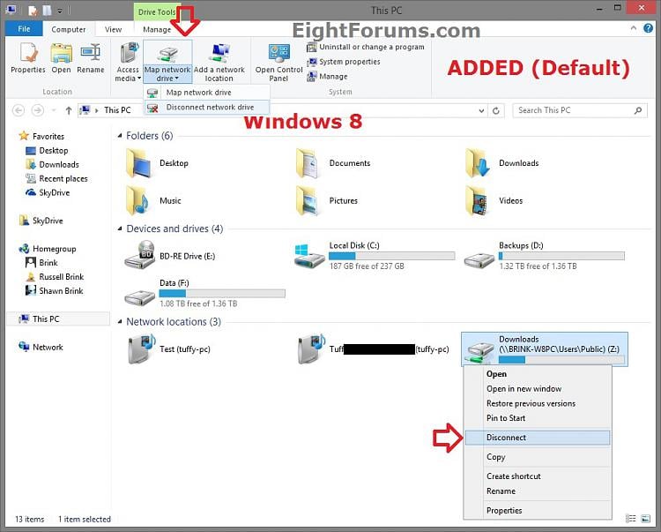661x532 pixels.
Task: Open Help with the question mark icon
Action: (x=649, y=28)
